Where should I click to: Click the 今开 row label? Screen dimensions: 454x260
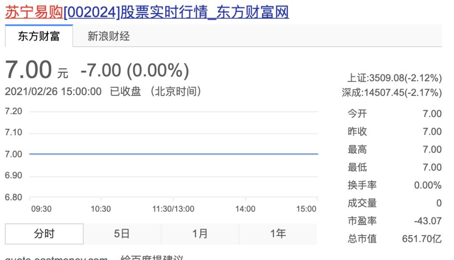coord(357,113)
